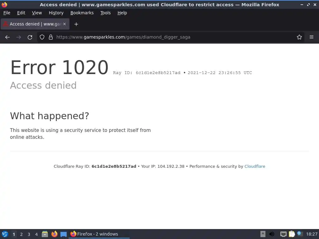The height and width of the screenshot is (239, 319).
Task: Go back to the previous page
Action: pyautogui.click(x=7, y=37)
